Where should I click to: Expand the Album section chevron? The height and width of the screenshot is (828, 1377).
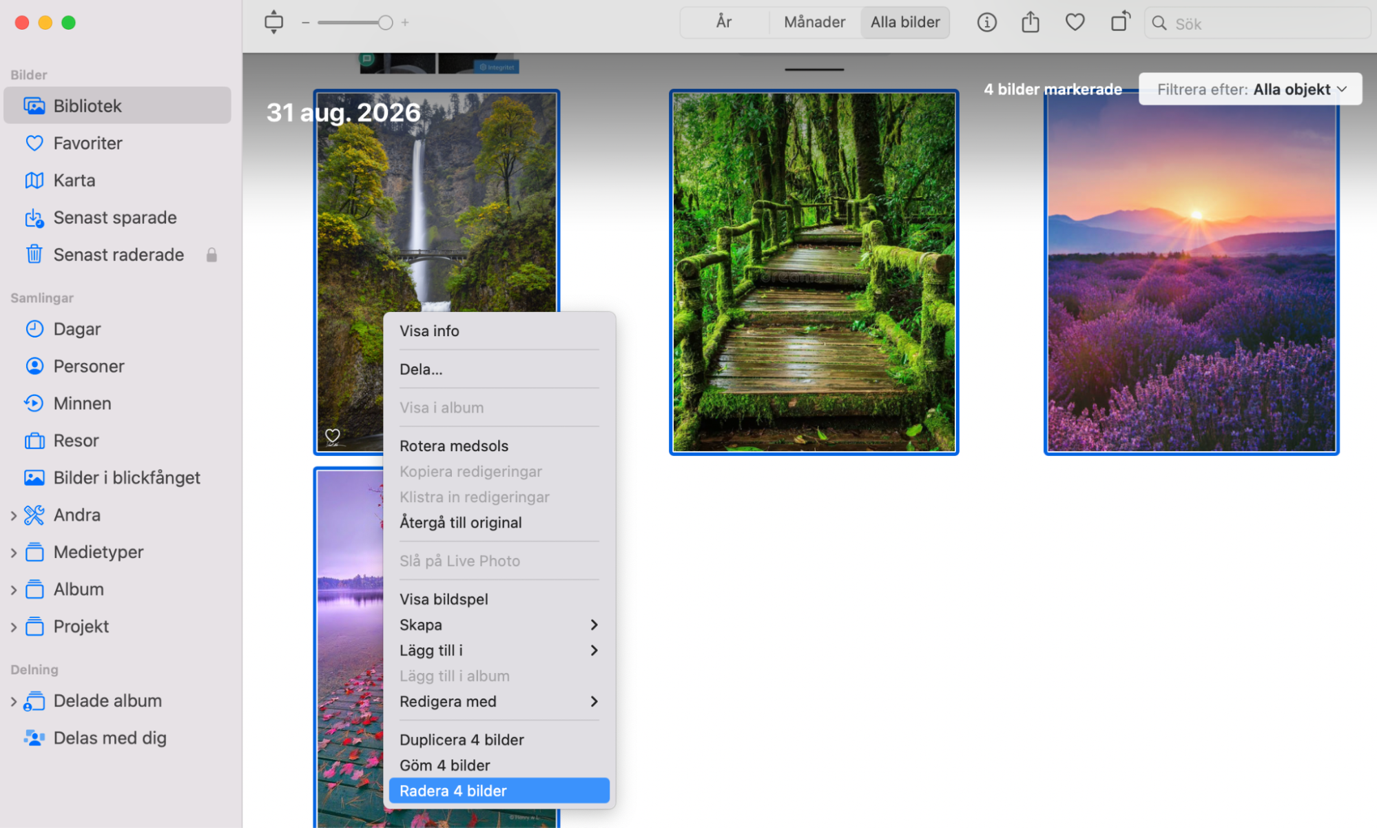click(x=13, y=590)
